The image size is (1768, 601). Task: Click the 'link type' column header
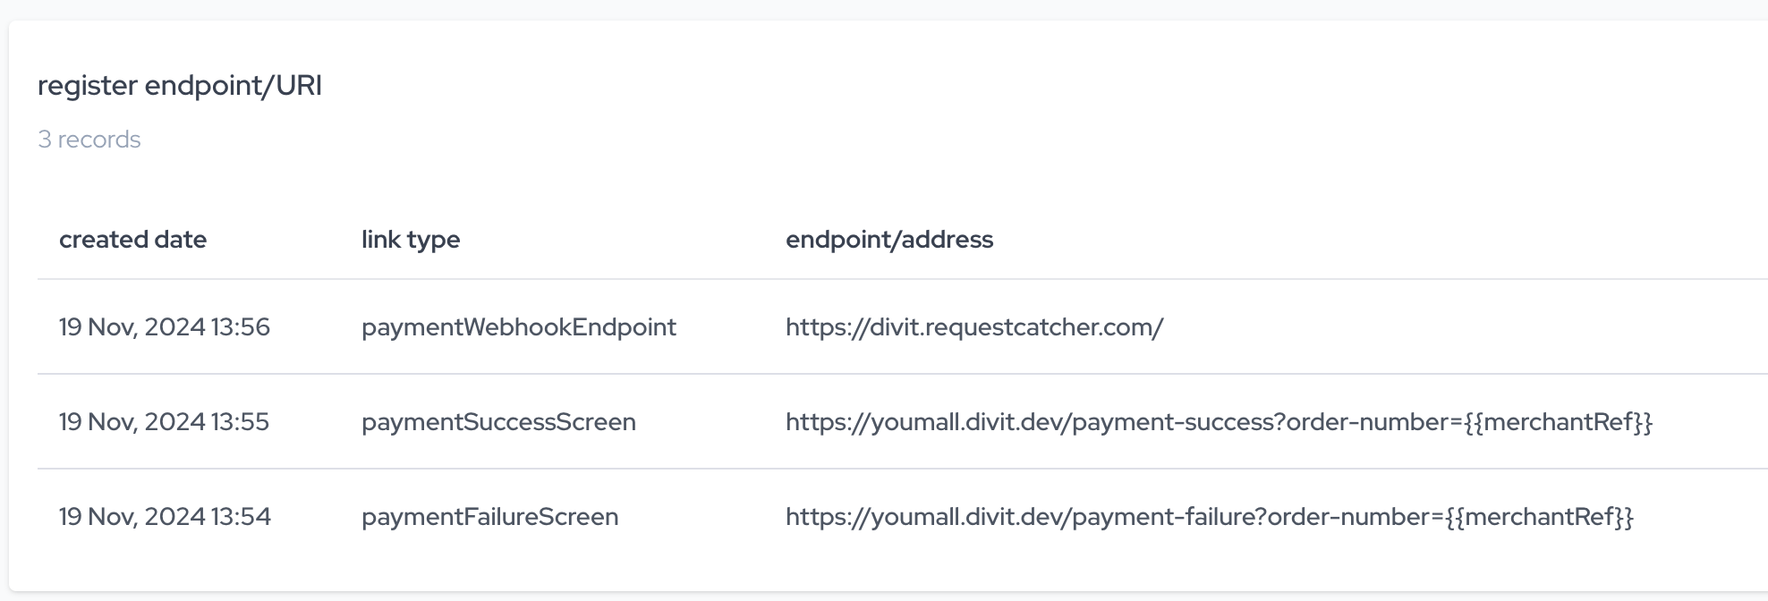(411, 240)
